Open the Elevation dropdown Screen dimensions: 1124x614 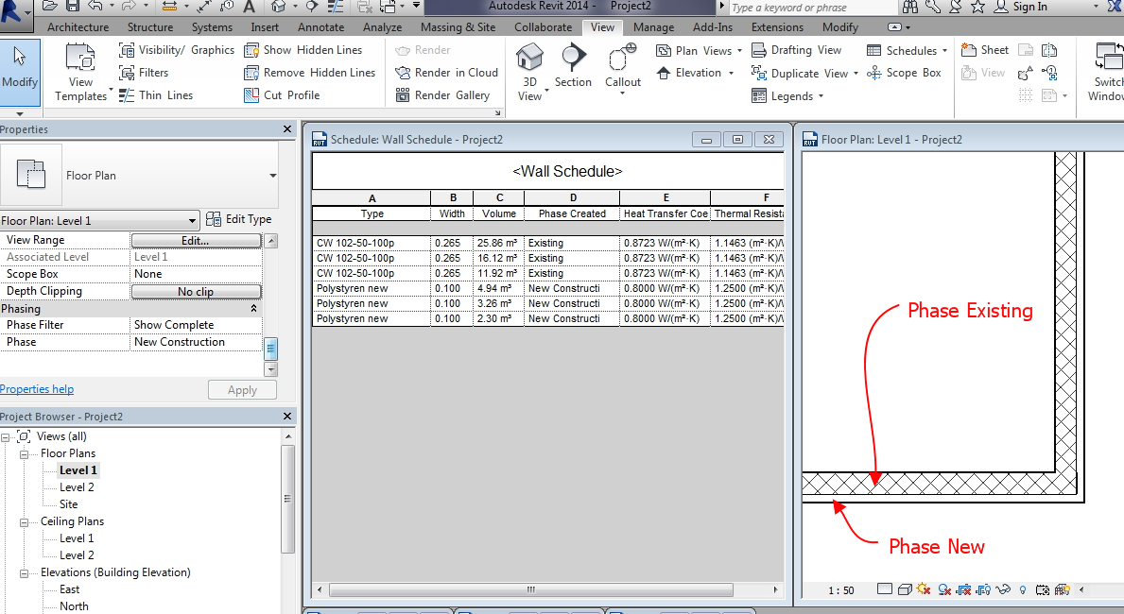pos(695,73)
